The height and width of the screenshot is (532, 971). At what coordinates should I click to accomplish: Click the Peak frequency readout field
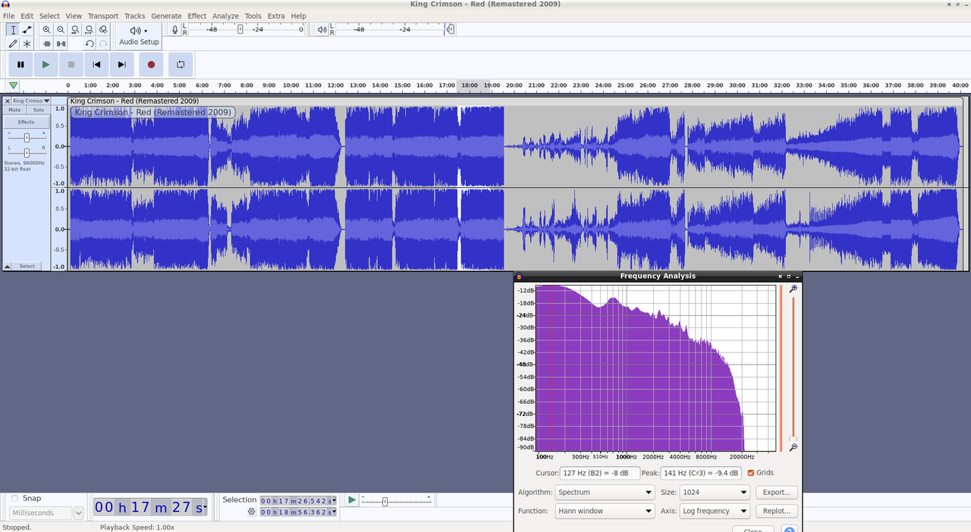coord(702,473)
